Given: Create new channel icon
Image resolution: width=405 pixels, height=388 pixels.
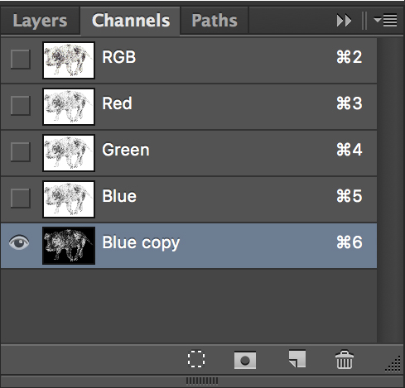Looking at the screenshot, I should coord(297,359).
